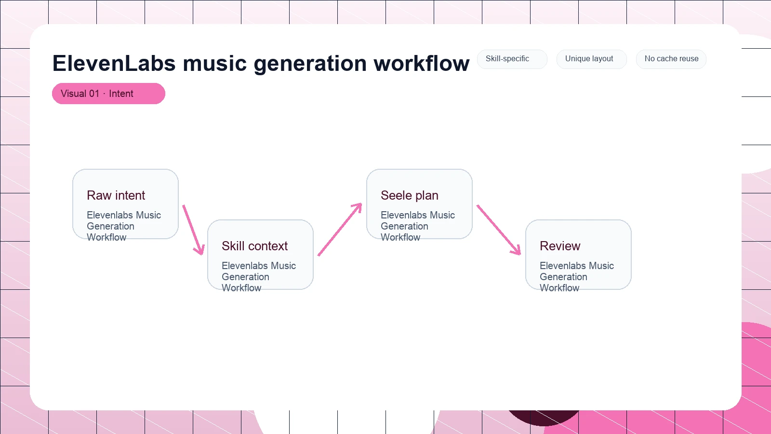
Task: Click the Skill-specific tag pill
Action: click(x=512, y=59)
